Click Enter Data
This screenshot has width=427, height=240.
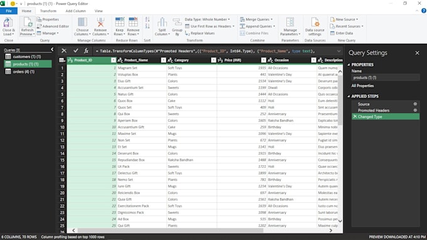pyautogui.click(x=342, y=33)
